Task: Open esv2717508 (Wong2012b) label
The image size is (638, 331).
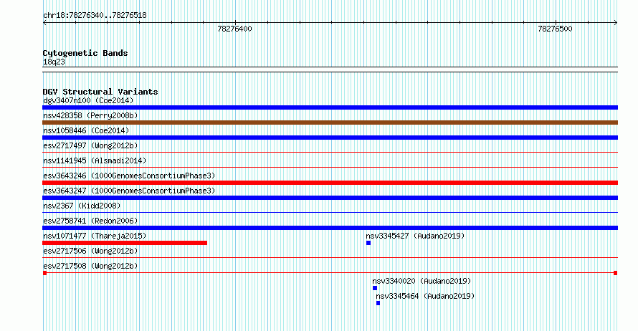Action: coord(90,266)
